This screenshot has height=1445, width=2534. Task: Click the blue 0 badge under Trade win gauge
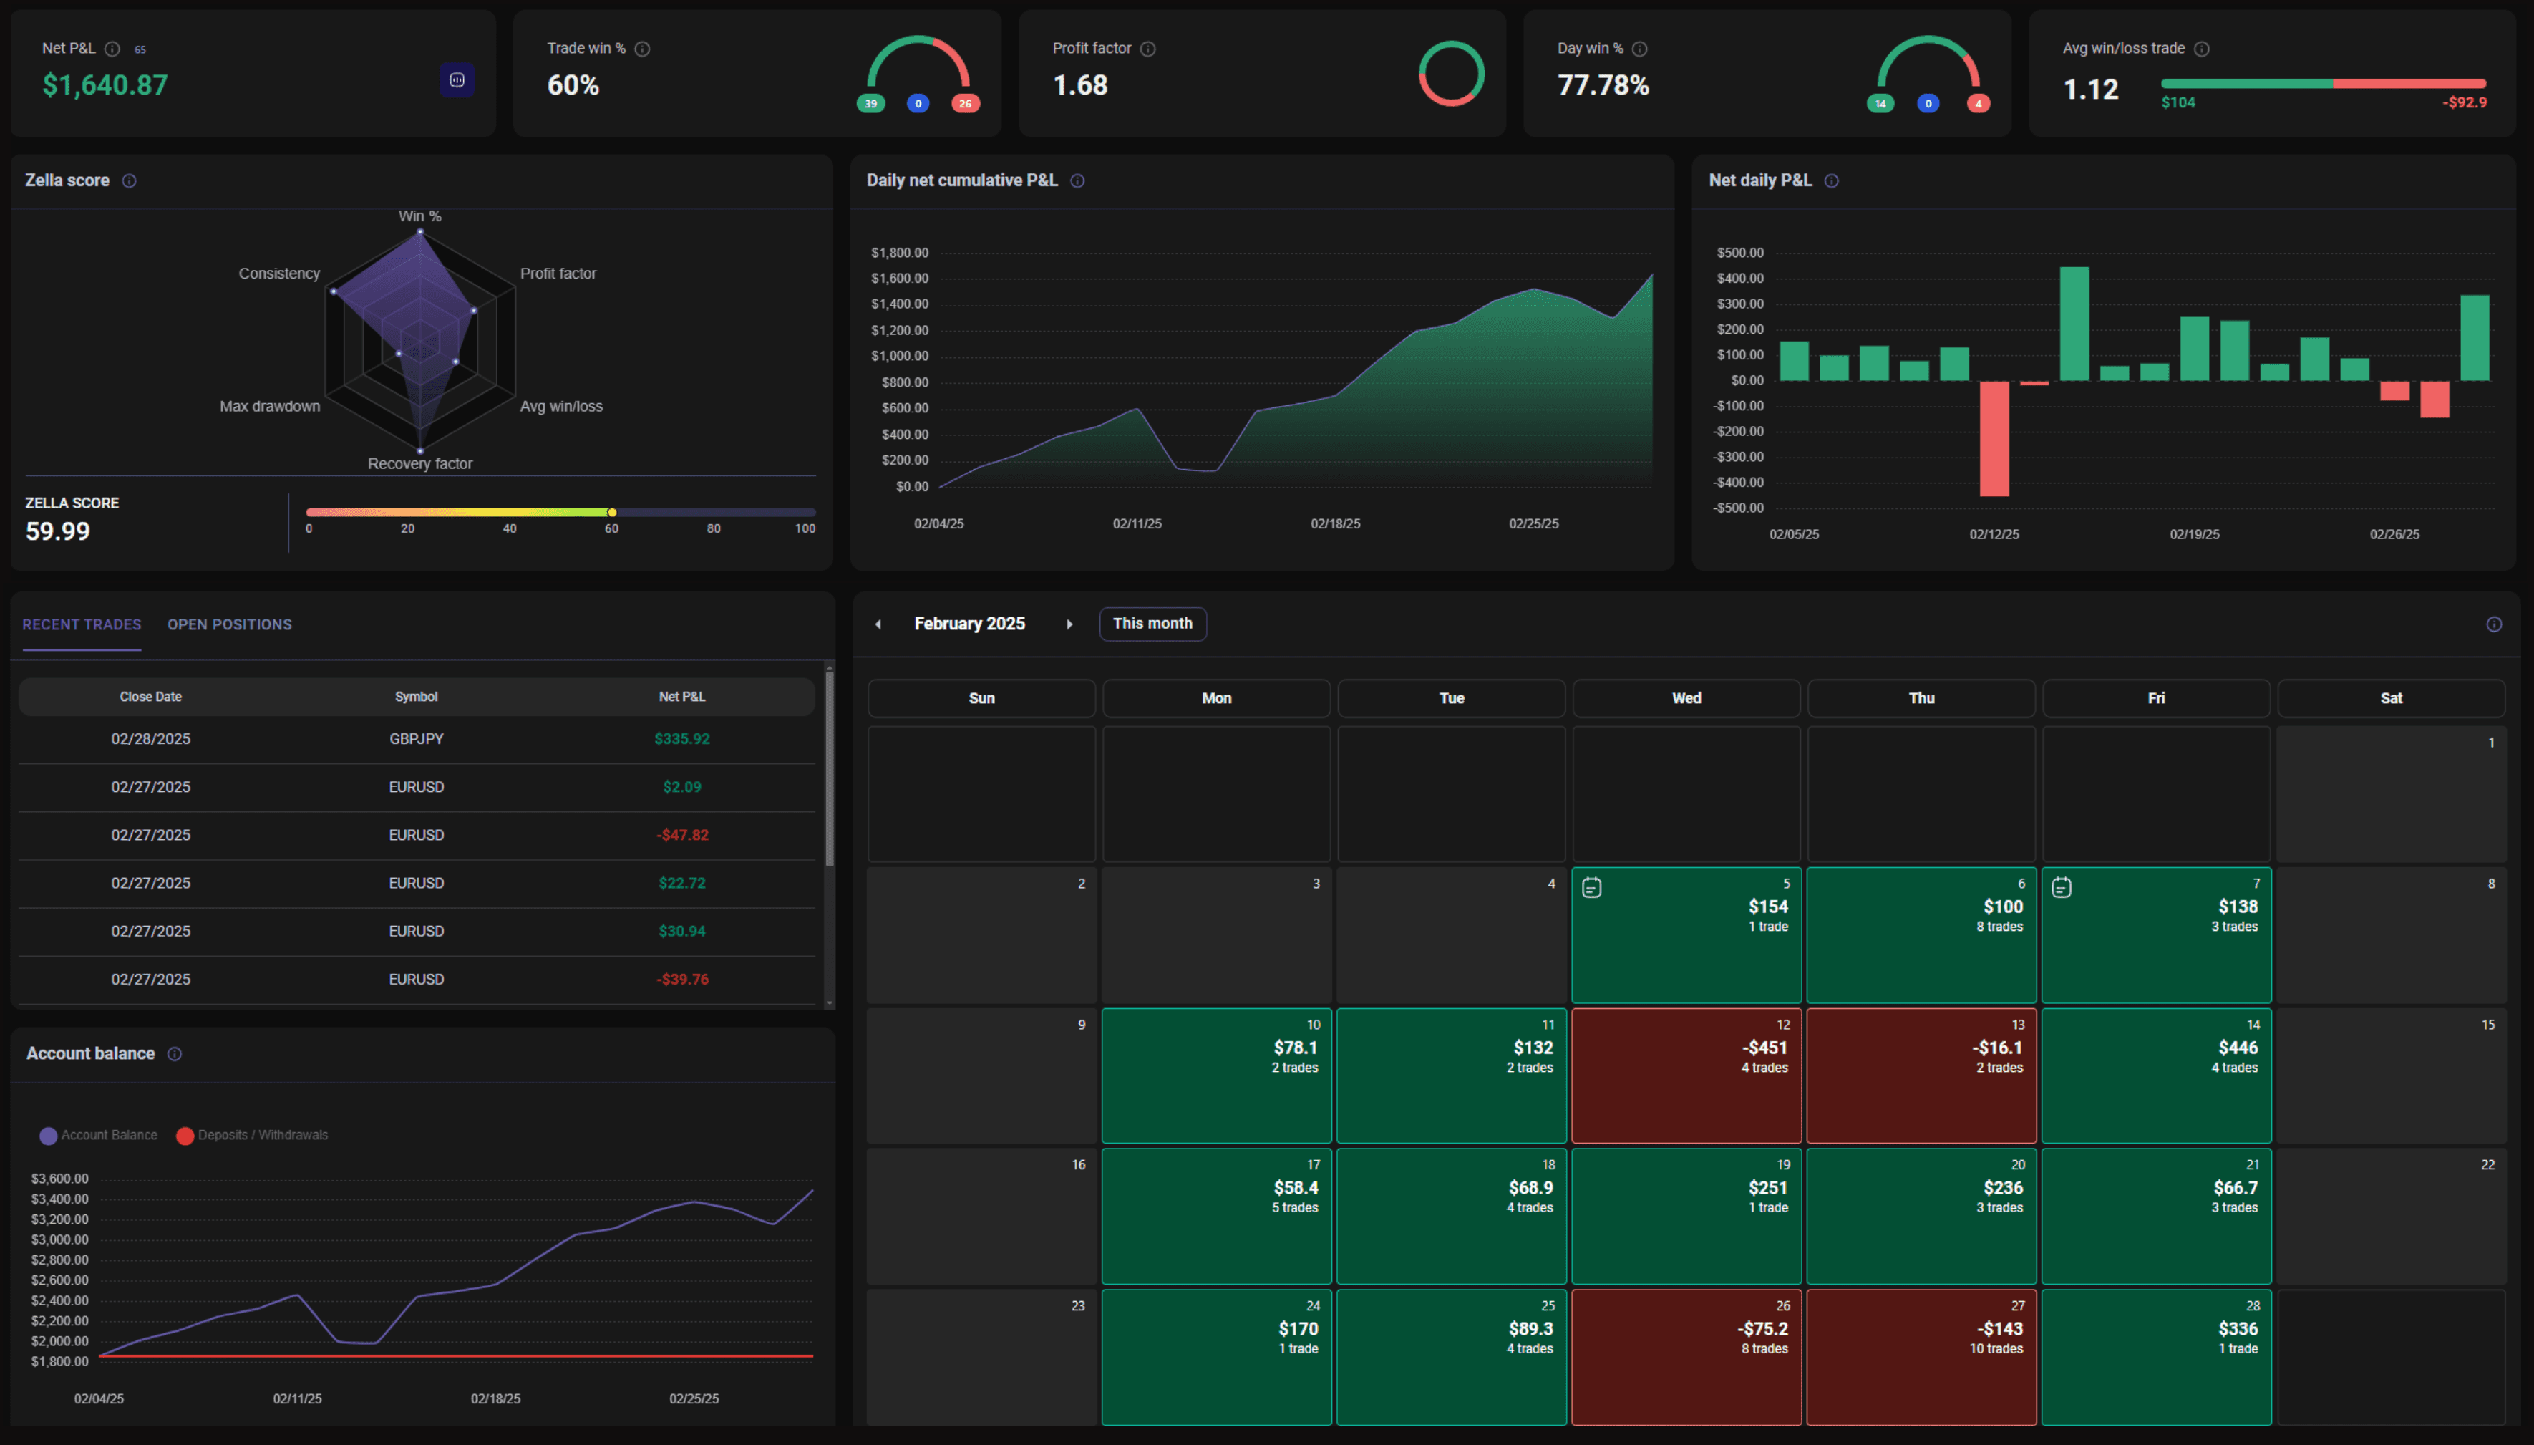(918, 103)
